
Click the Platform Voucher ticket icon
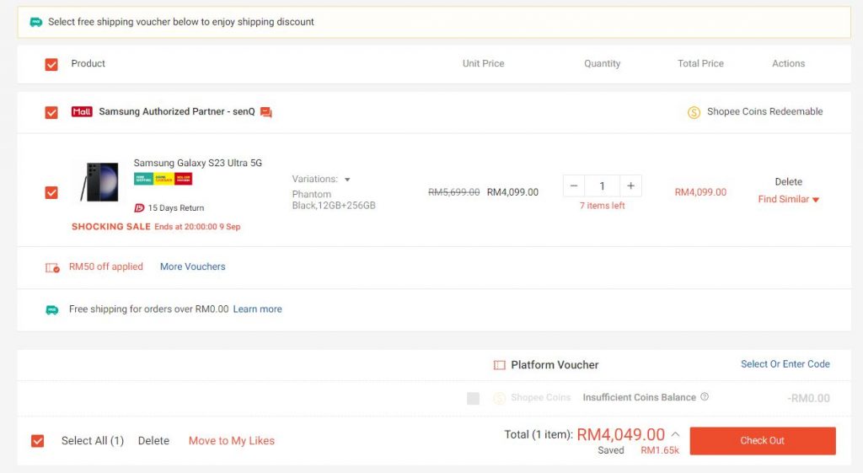[499, 365]
